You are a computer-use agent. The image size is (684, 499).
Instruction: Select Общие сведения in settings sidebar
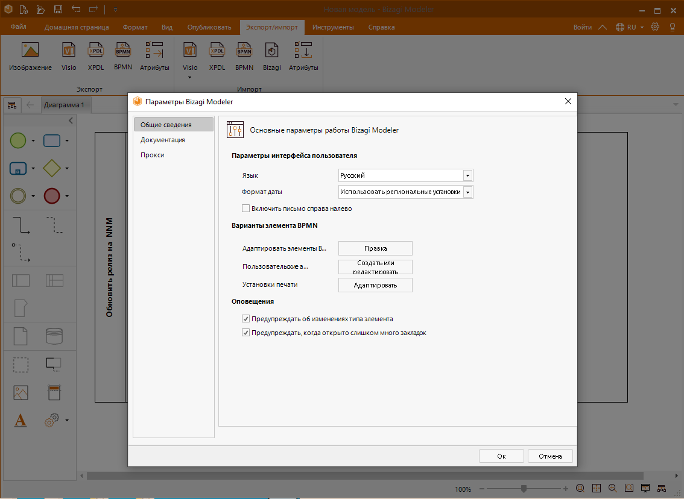(x=174, y=124)
